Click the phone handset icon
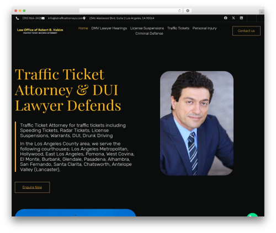276x233 pixels. 17,18
